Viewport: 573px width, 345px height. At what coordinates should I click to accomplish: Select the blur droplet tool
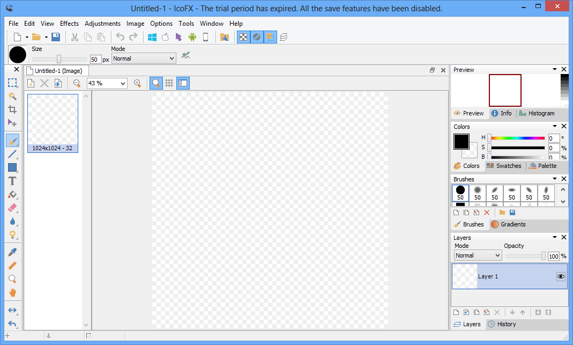(12, 222)
